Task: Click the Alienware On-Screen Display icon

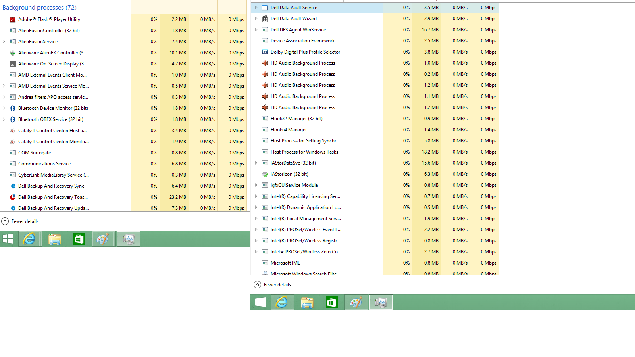Action: pyautogui.click(x=13, y=64)
